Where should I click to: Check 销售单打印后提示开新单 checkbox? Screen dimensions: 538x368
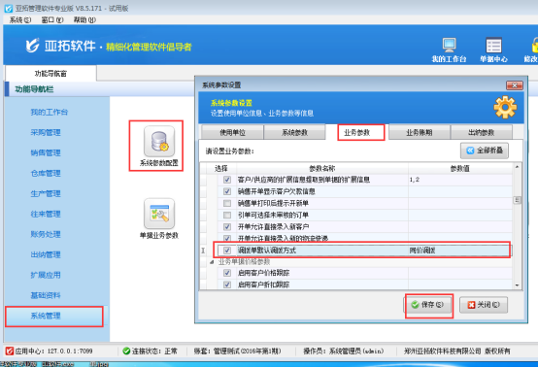(227, 203)
